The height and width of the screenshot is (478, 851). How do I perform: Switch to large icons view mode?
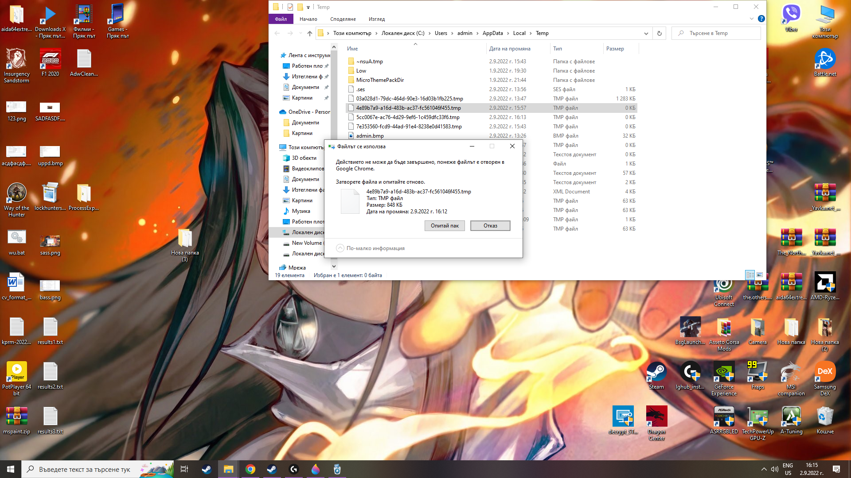pos(760,275)
